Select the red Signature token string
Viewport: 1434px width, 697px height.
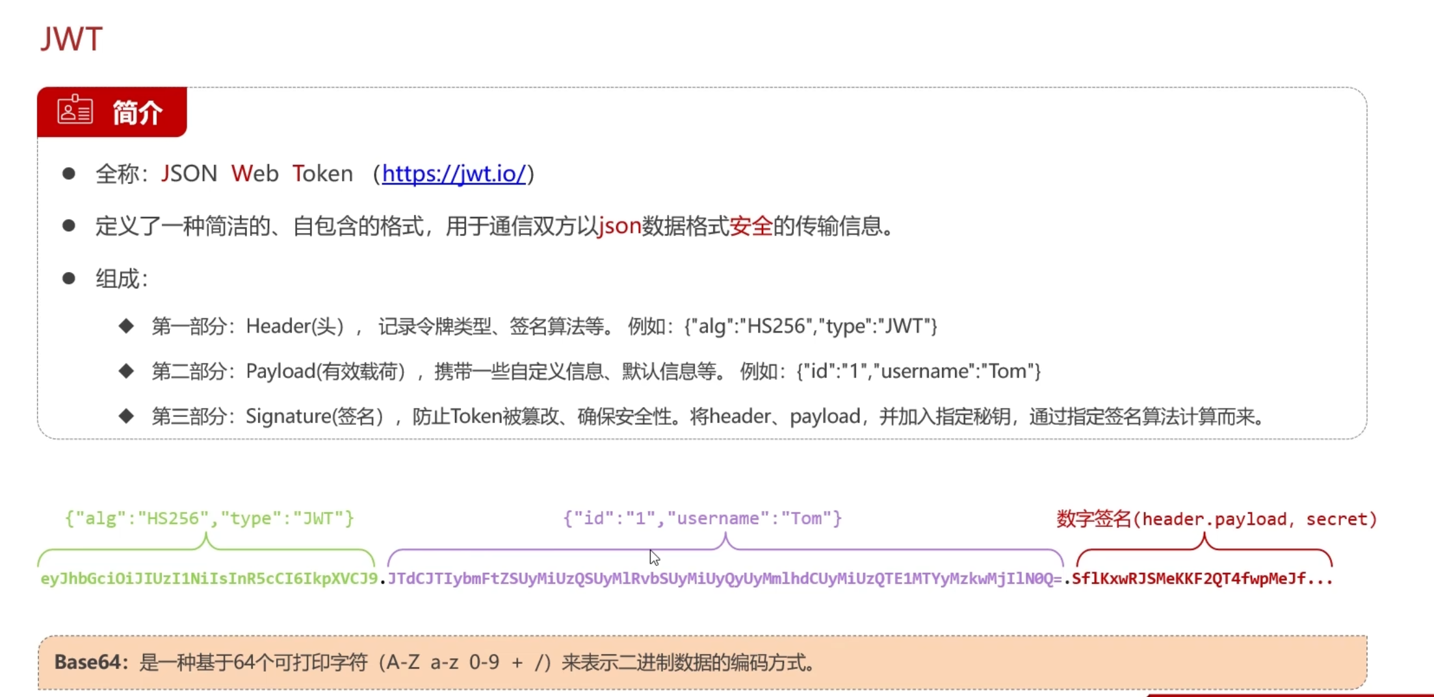point(1203,579)
